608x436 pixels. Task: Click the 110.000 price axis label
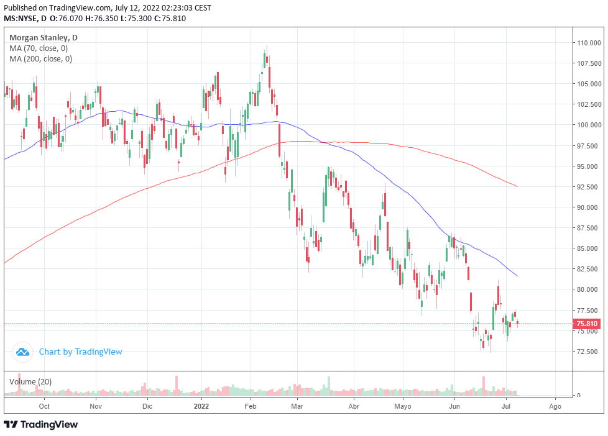click(589, 43)
